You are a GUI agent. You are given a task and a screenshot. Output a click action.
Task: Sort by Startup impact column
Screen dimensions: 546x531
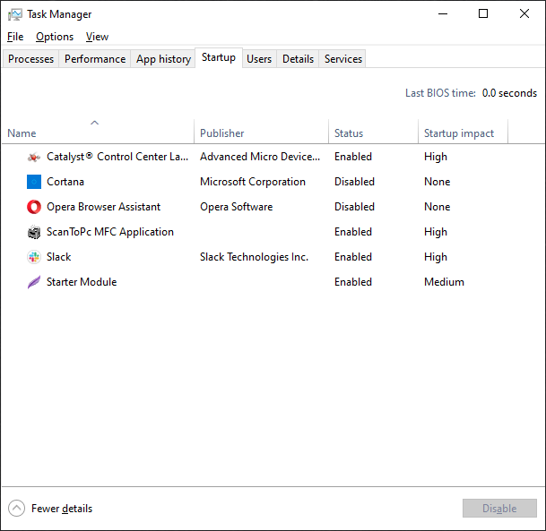point(459,133)
